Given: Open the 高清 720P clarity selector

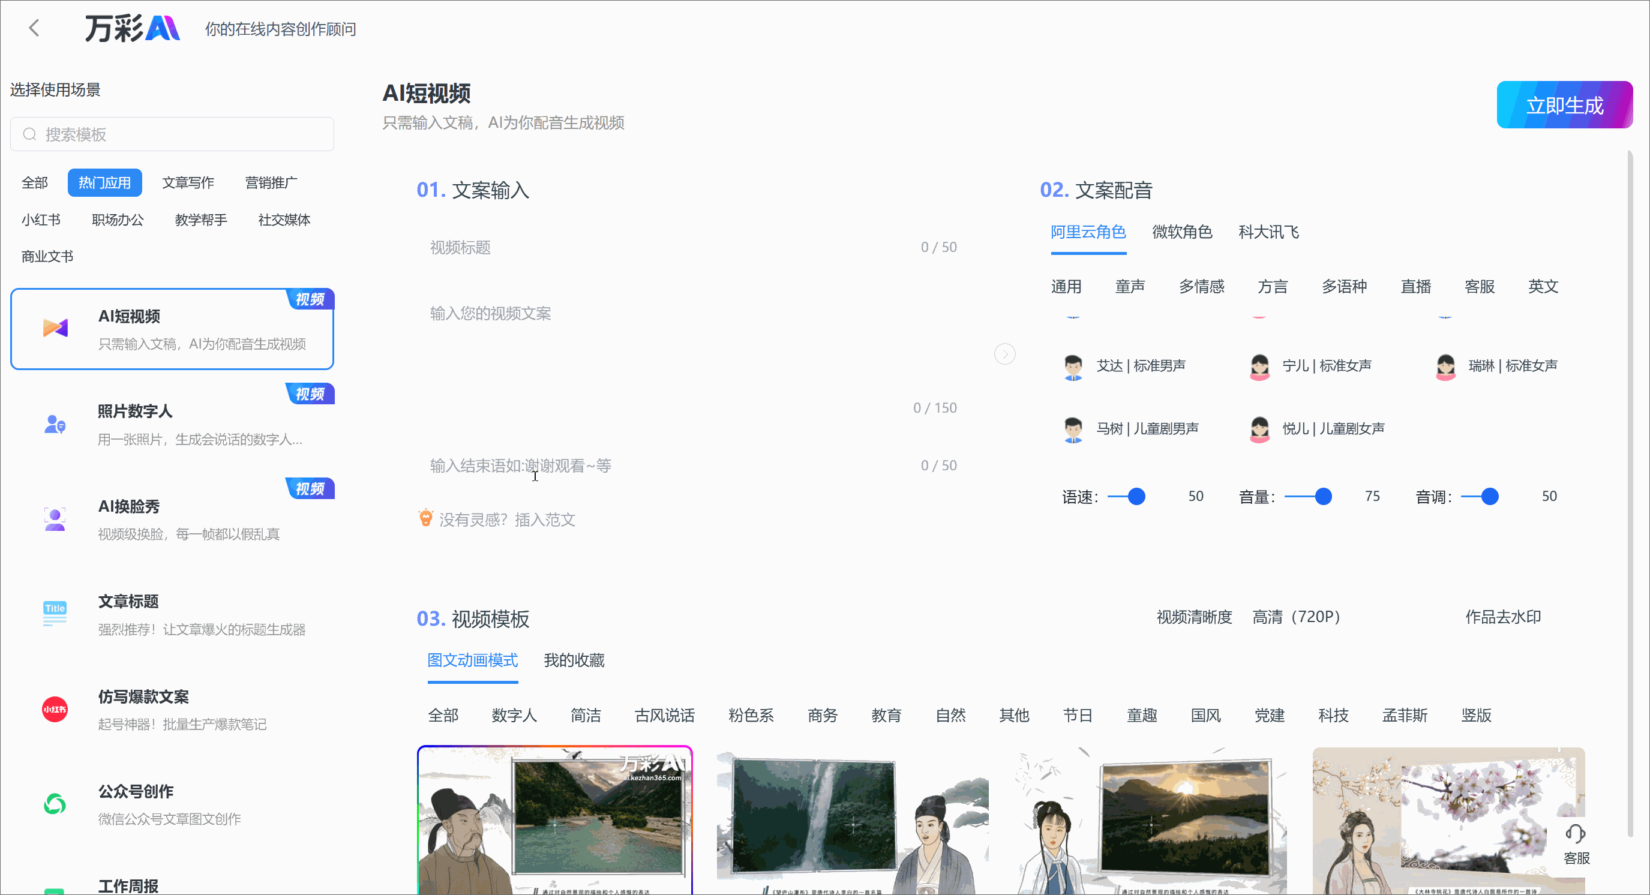Looking at the screenshot, I should tap(1297, 617).
